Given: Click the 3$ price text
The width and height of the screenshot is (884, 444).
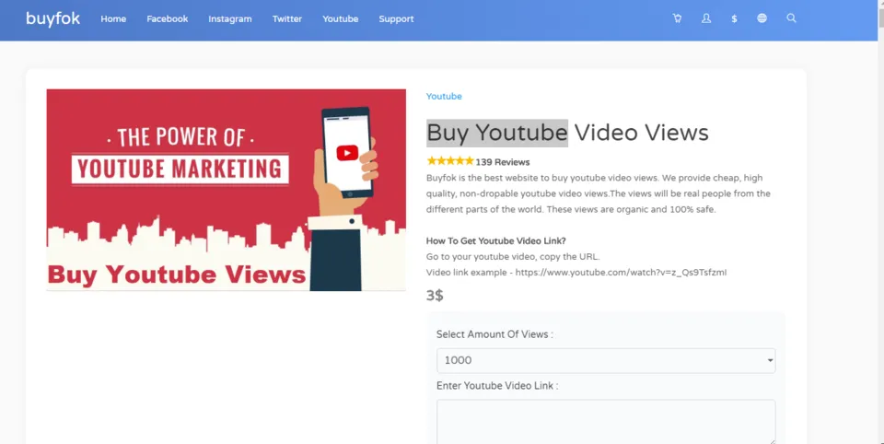Looking at the screenshot, I should 435,296.
